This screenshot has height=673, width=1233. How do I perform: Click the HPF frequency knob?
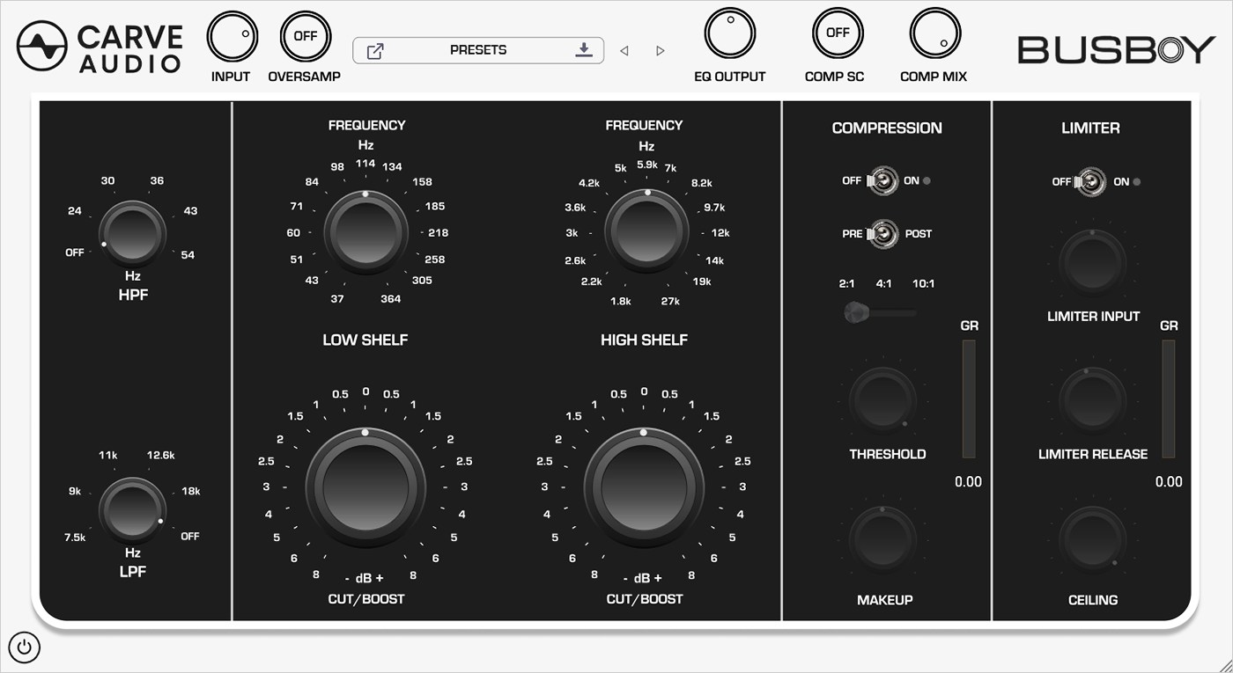click(x=132, y=233)
